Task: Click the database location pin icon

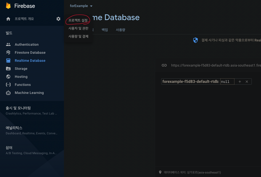Action: coord(160,172)
